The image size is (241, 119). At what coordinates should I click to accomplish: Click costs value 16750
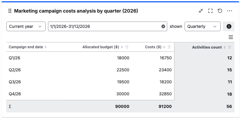(165, 58)
